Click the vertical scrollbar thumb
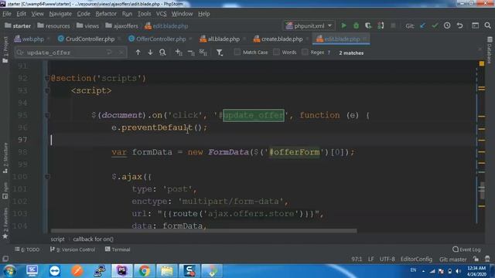 click(482, 191)
